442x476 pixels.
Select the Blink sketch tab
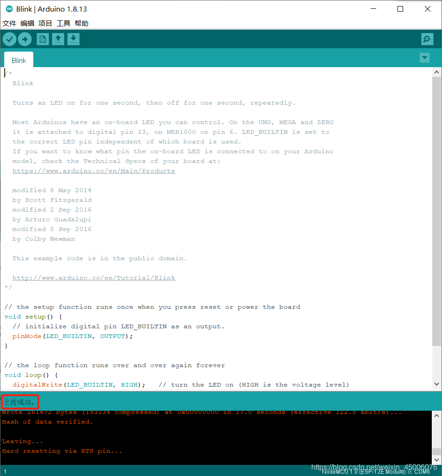click(x=19, y=60)
